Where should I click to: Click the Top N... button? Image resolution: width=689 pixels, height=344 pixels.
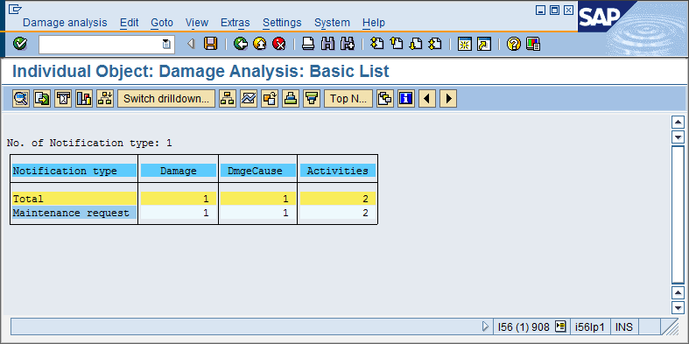[348, 99]
